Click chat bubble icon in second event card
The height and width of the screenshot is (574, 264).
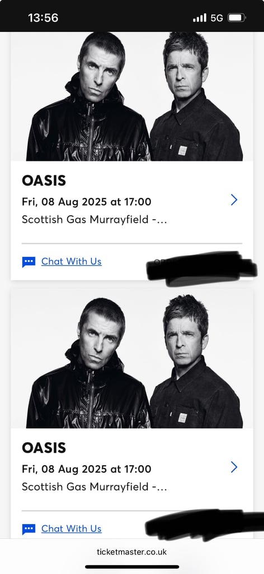29,529
